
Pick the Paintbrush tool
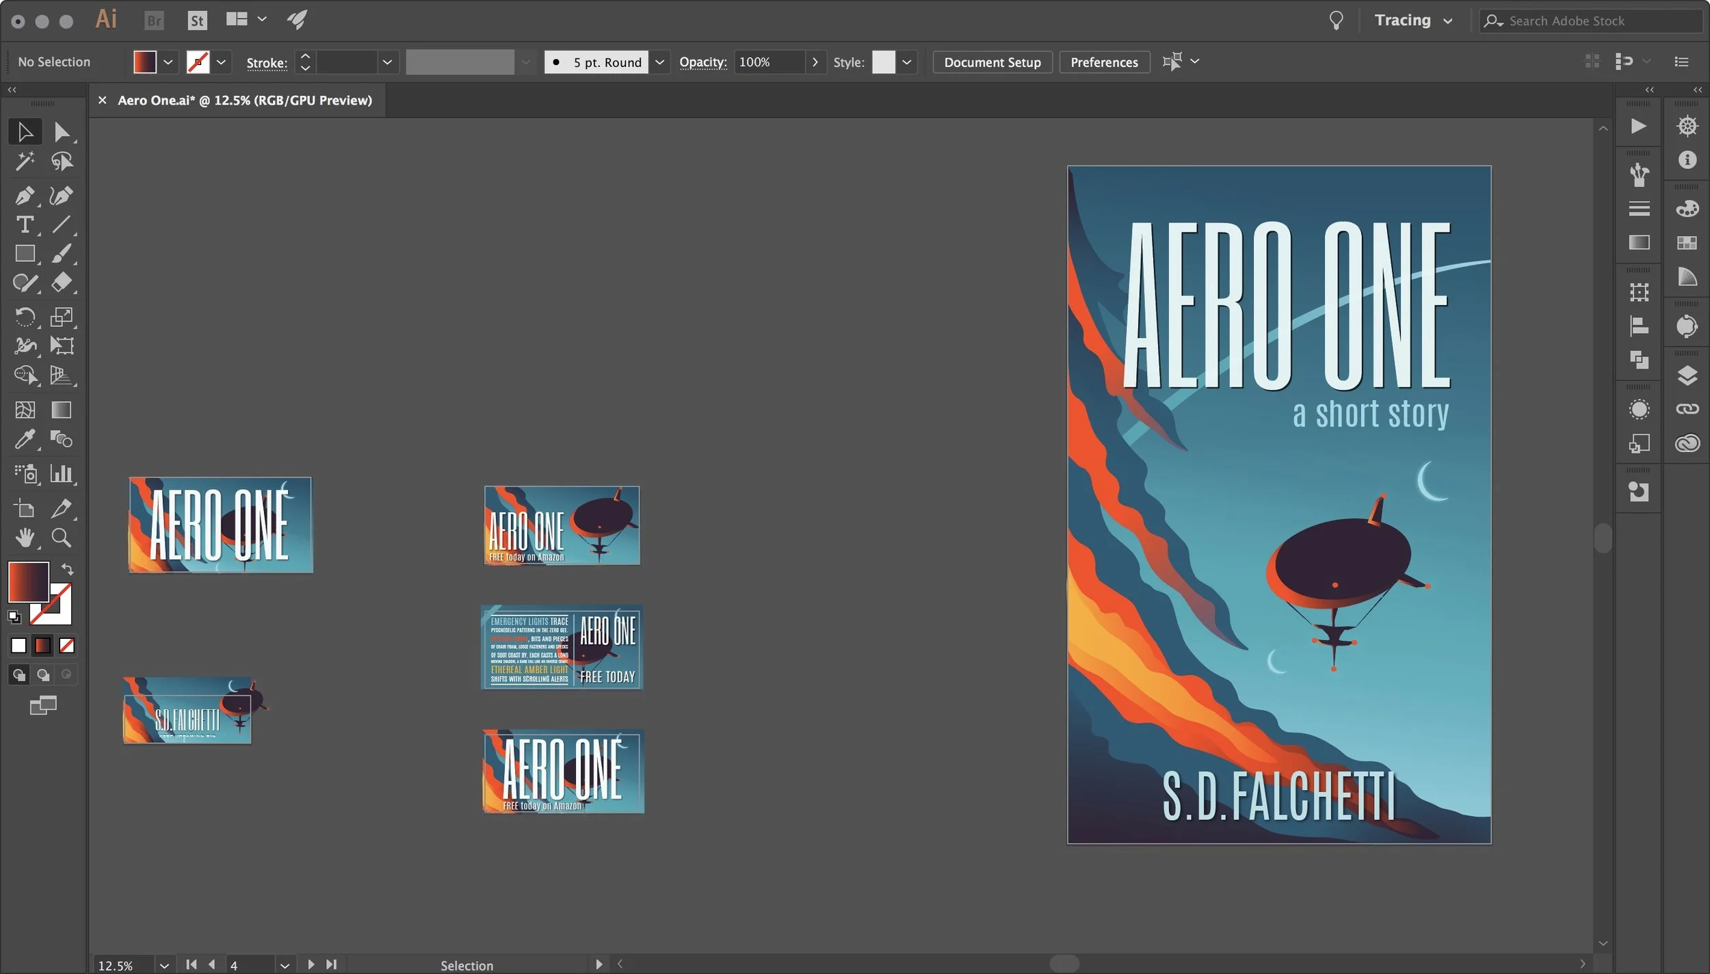[61, 254]
